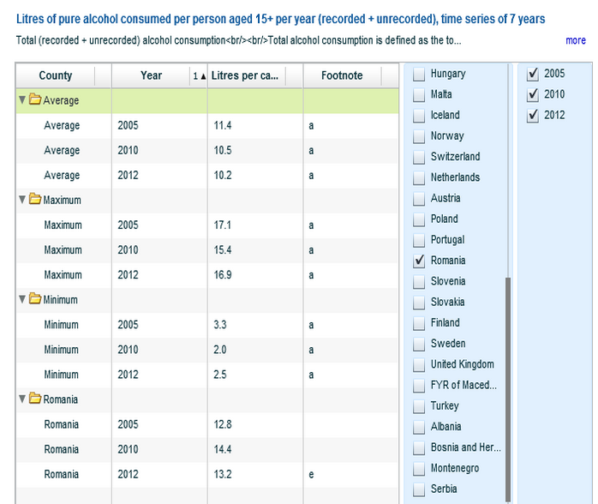Uncheck the 2005 year checkbox
Viewport: 598px width, 504px height.
pos(533,74)
